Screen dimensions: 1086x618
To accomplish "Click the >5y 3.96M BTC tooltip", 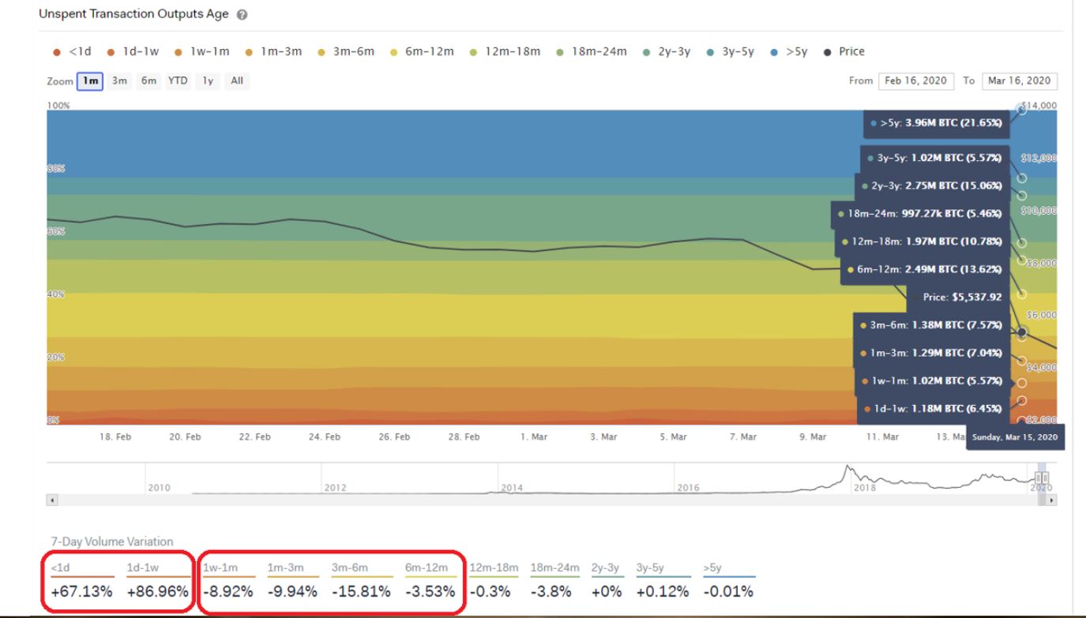I will 936,124.
